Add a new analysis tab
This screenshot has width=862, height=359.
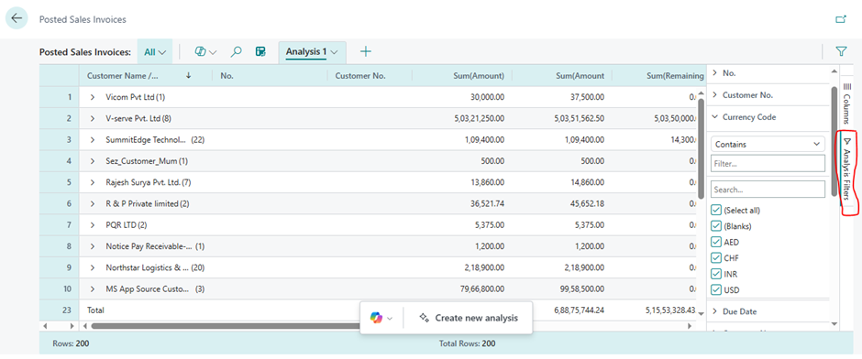click(x=366, y=51)
